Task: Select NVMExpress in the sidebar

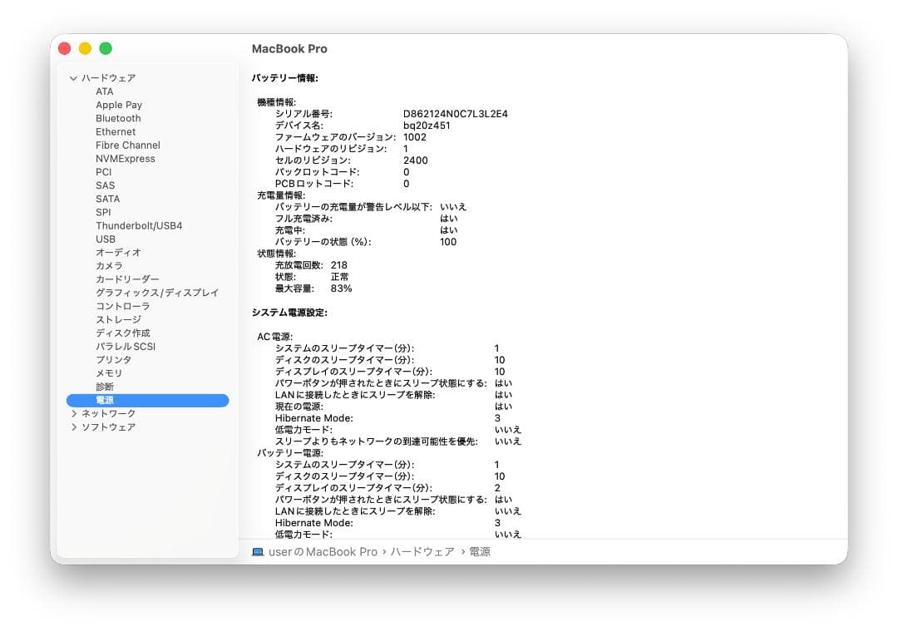Action: click(126, 158)
